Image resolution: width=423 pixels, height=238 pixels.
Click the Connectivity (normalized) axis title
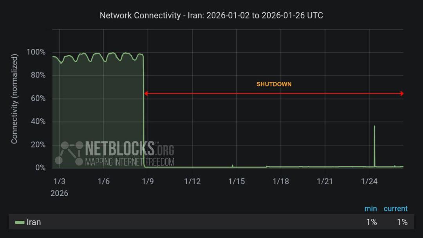point(14,99)
